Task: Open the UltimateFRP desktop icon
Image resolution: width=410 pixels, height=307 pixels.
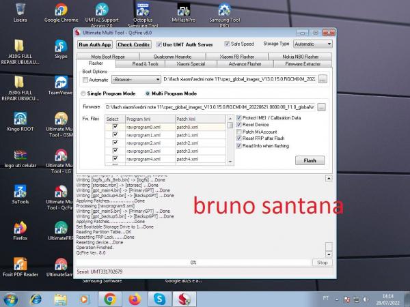Action: tap(61, 231)
